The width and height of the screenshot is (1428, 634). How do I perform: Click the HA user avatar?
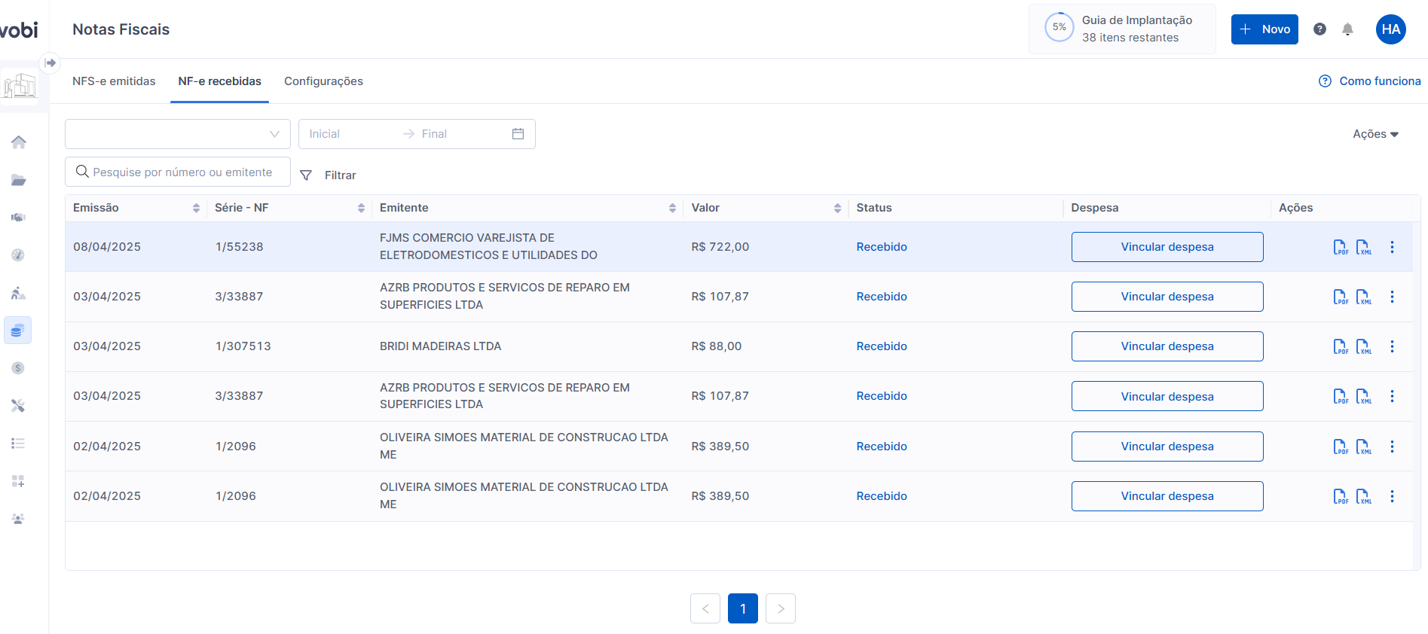point(1390,29)
